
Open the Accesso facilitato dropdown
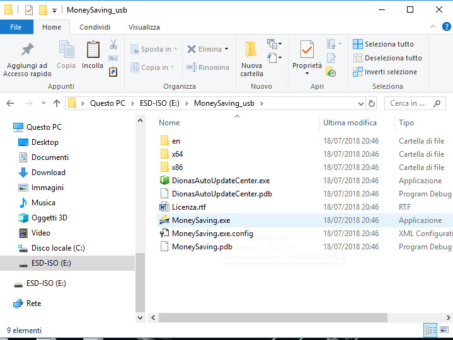click(274, 58)
